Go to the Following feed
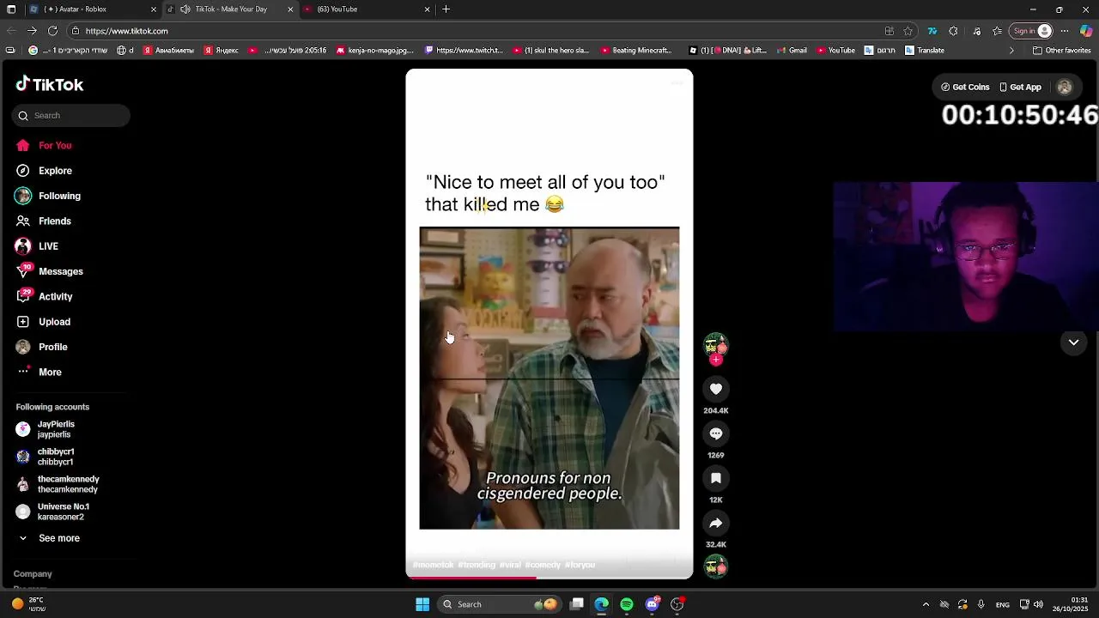Screen dimensions: 1099x618 [x=48, y=196]
